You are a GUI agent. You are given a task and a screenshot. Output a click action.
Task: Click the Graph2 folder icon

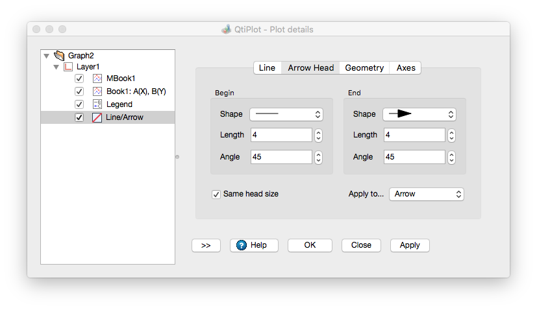(x=59, y=56)
